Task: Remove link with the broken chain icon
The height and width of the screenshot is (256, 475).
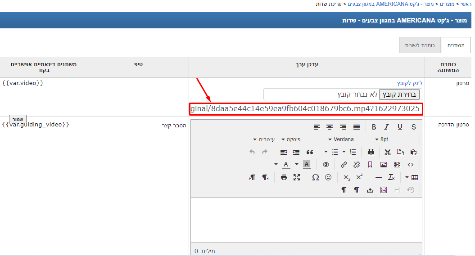Action: coord(357,165)
